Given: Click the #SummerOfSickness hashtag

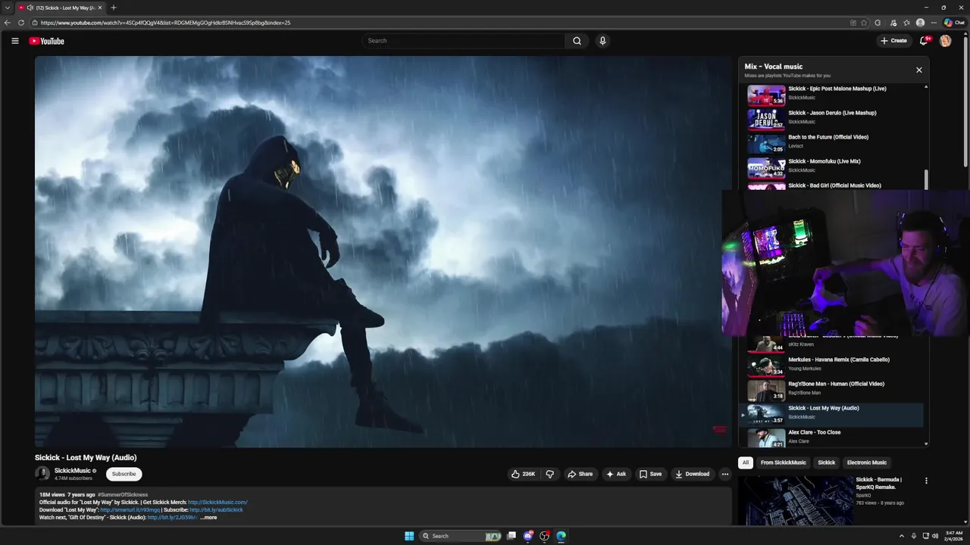Looking at the screenshot, I should pyautogui.click(x=123, y=494).
